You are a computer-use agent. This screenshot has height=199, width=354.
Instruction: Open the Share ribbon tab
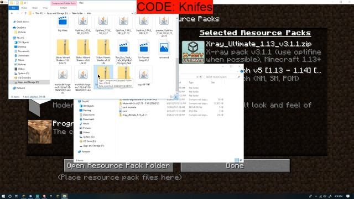pos(35,8)
